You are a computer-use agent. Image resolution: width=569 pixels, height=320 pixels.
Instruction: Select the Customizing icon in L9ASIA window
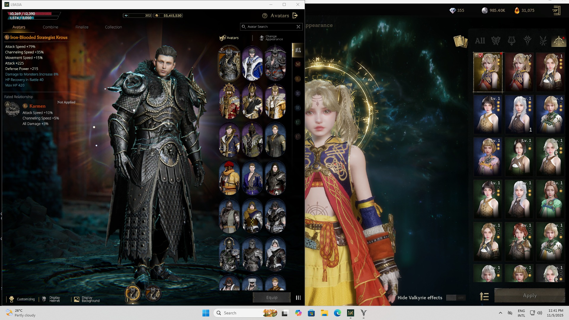(x=12, y=299)
